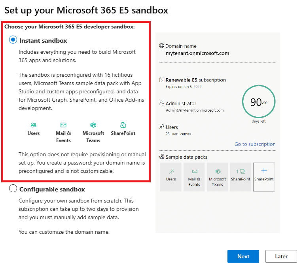The image size is (303, 269).
Task: Select the Users sample data pack tile
Action: 171,177
